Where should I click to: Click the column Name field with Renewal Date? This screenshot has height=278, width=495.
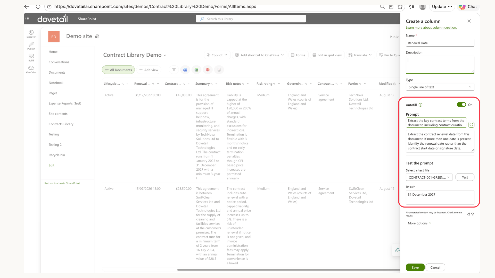coord(440,43)
